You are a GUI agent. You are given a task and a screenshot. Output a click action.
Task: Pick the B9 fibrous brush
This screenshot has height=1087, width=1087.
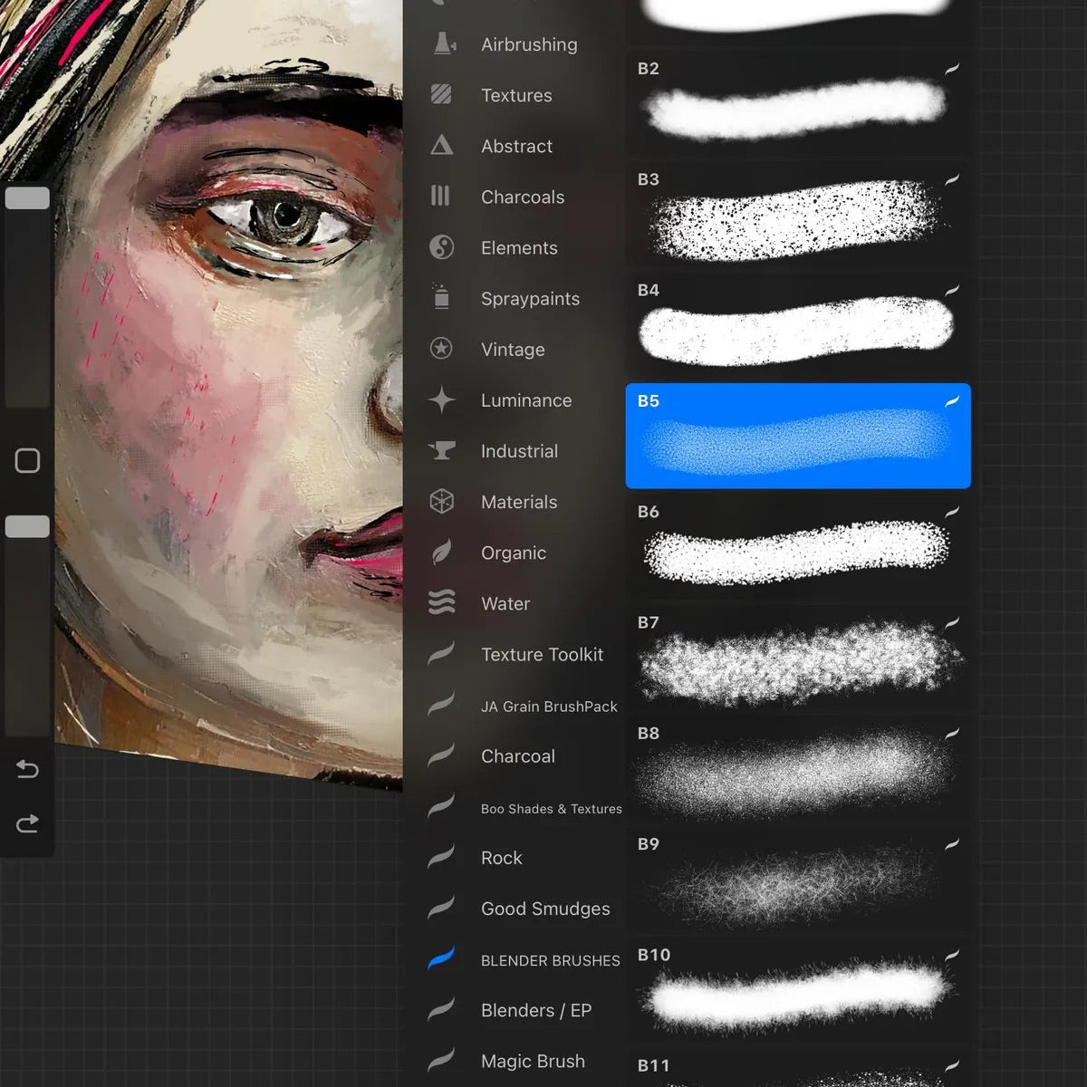pos(797,880)
